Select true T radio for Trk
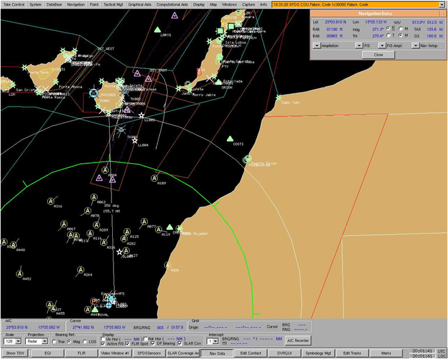This screenshot has height=359, width=448. click(x=388, y=35)
